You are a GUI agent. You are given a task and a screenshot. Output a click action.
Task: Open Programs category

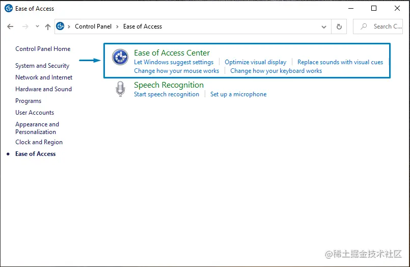click(28, 101)
